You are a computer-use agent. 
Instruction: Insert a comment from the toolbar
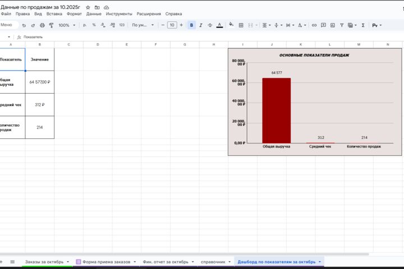[323, 25]
